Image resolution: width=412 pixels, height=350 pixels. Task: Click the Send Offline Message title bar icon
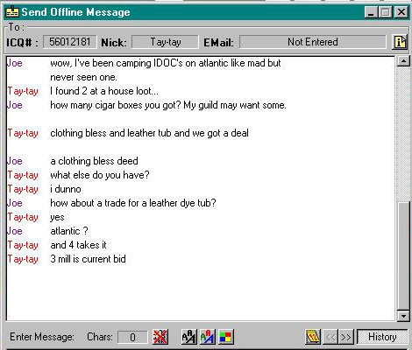click(x=12, y=11)
